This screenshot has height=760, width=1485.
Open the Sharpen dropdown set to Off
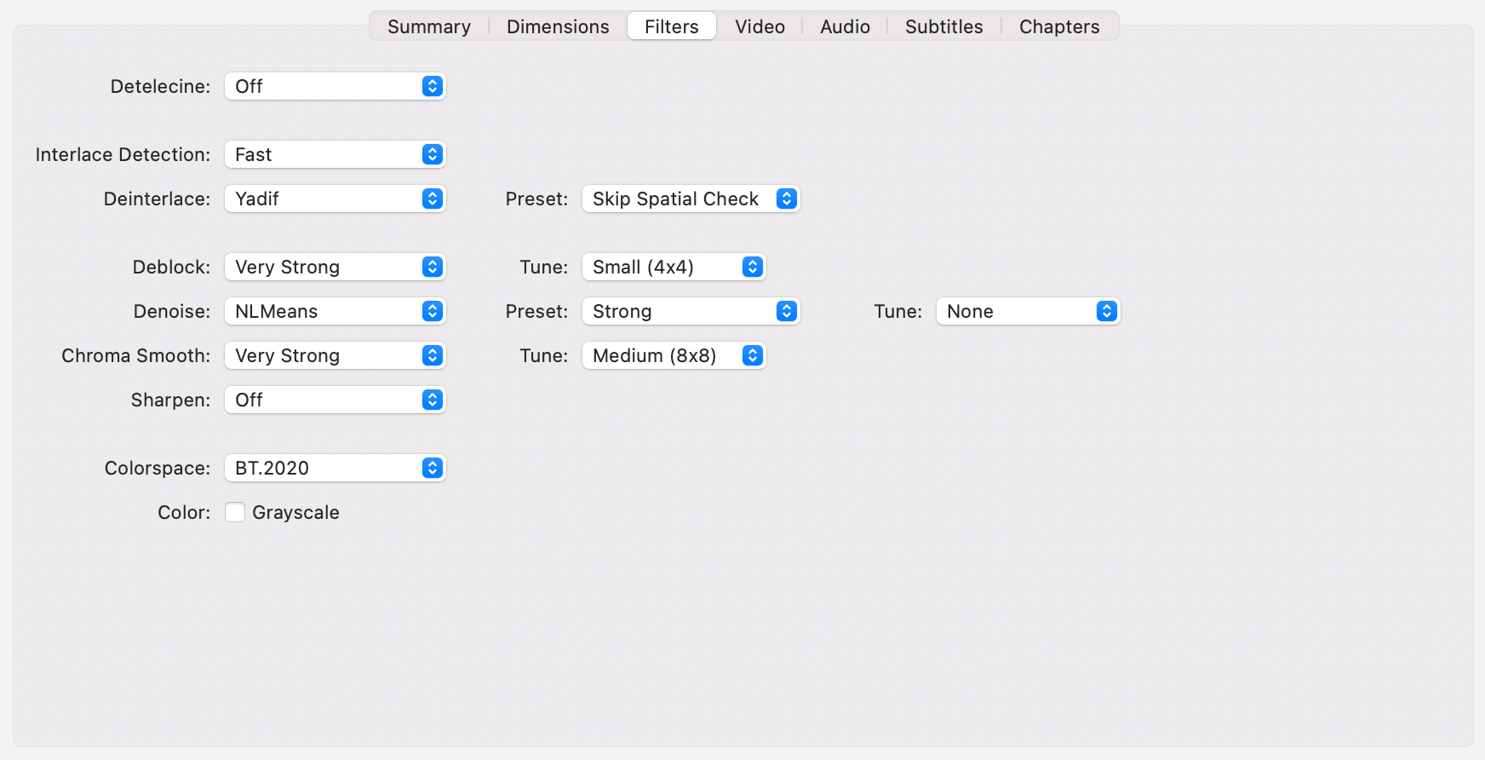point(335,400)
